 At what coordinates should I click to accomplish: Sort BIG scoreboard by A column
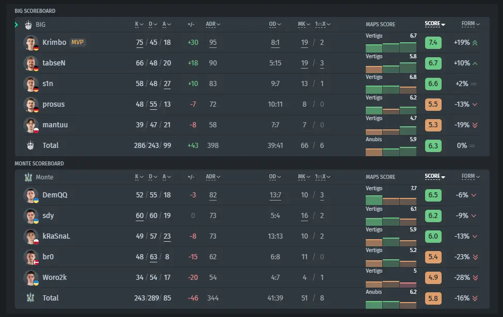click(167, 24)
